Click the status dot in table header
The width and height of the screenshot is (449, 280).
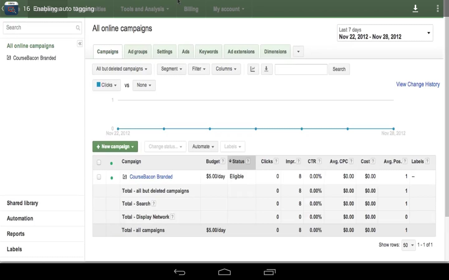[x=111, y=163]
